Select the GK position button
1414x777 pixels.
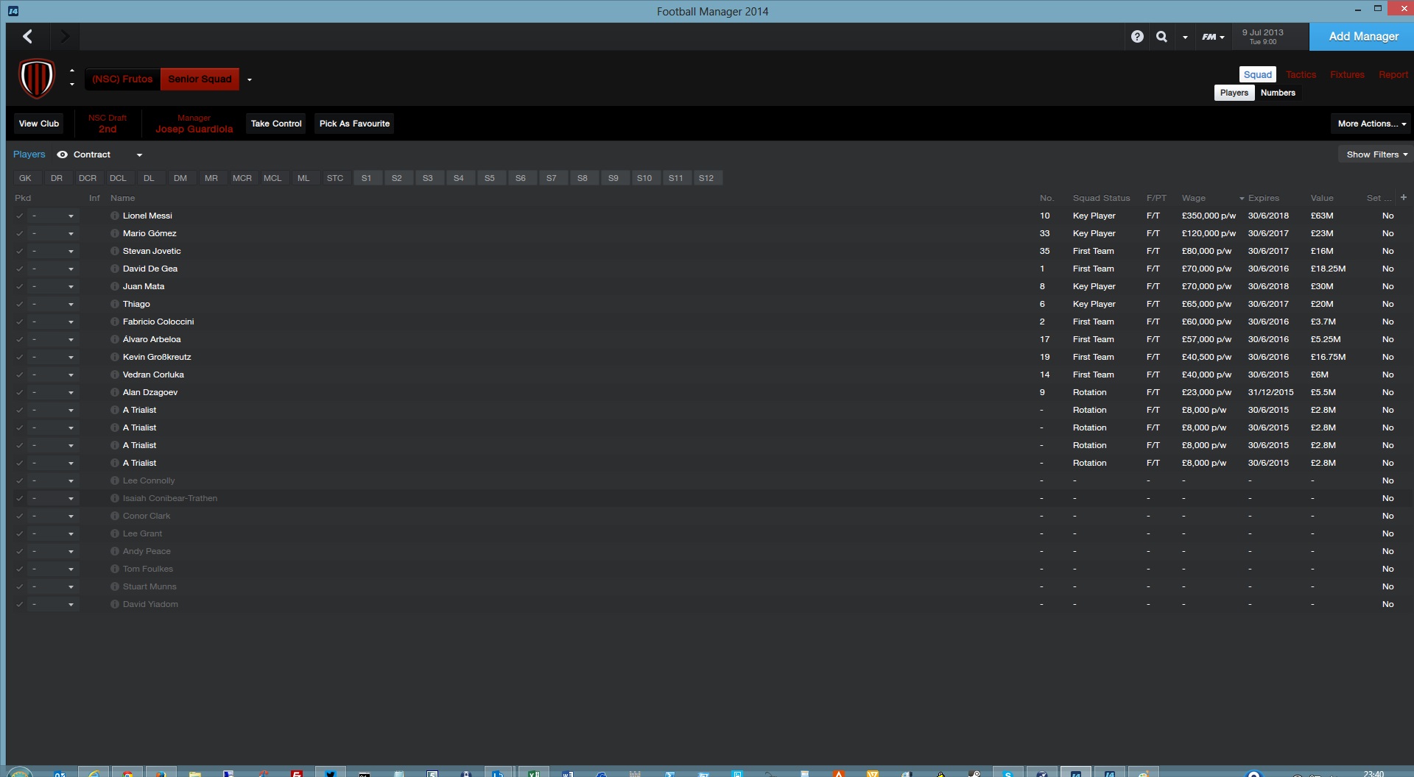(x=25, y=178)
